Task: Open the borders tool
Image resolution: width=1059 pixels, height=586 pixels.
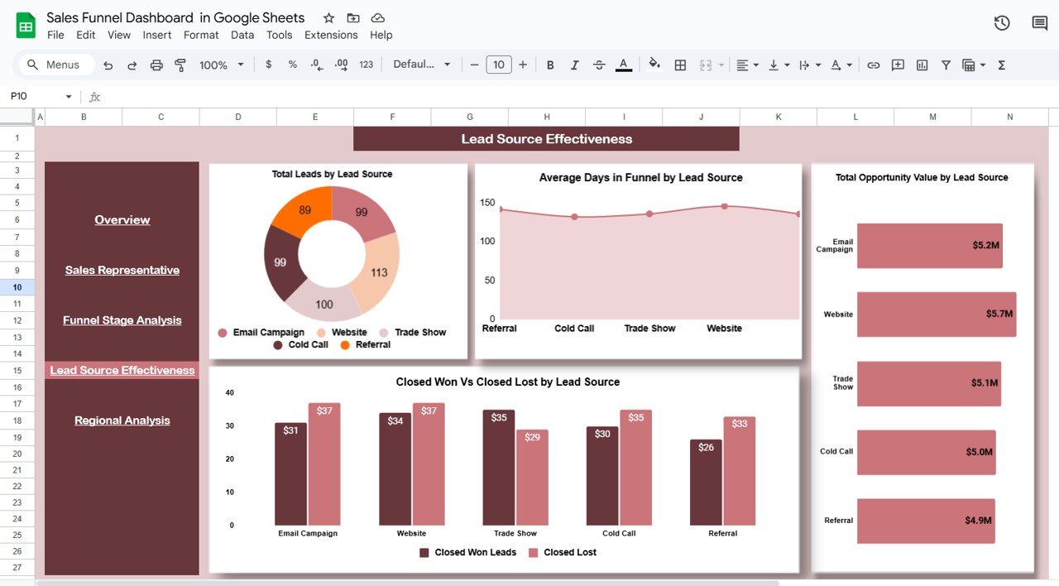Action: [x=680, y=65]
